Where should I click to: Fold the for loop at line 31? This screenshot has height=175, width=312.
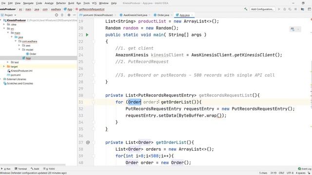tap(94, 102)
